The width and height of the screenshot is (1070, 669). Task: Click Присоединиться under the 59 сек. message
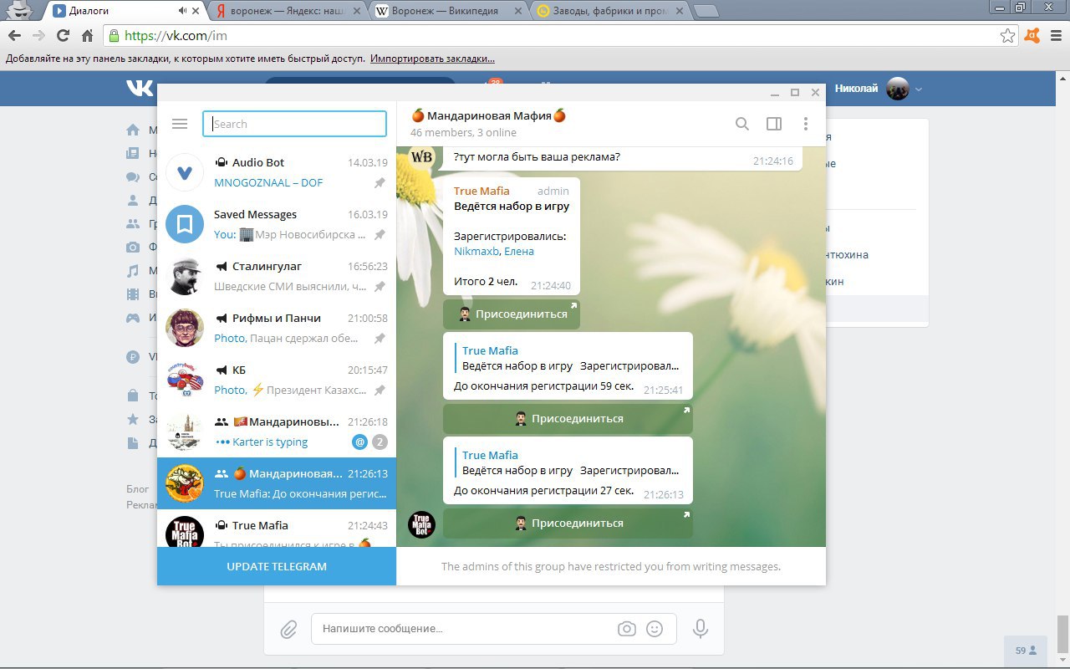[x=568, y=418]
